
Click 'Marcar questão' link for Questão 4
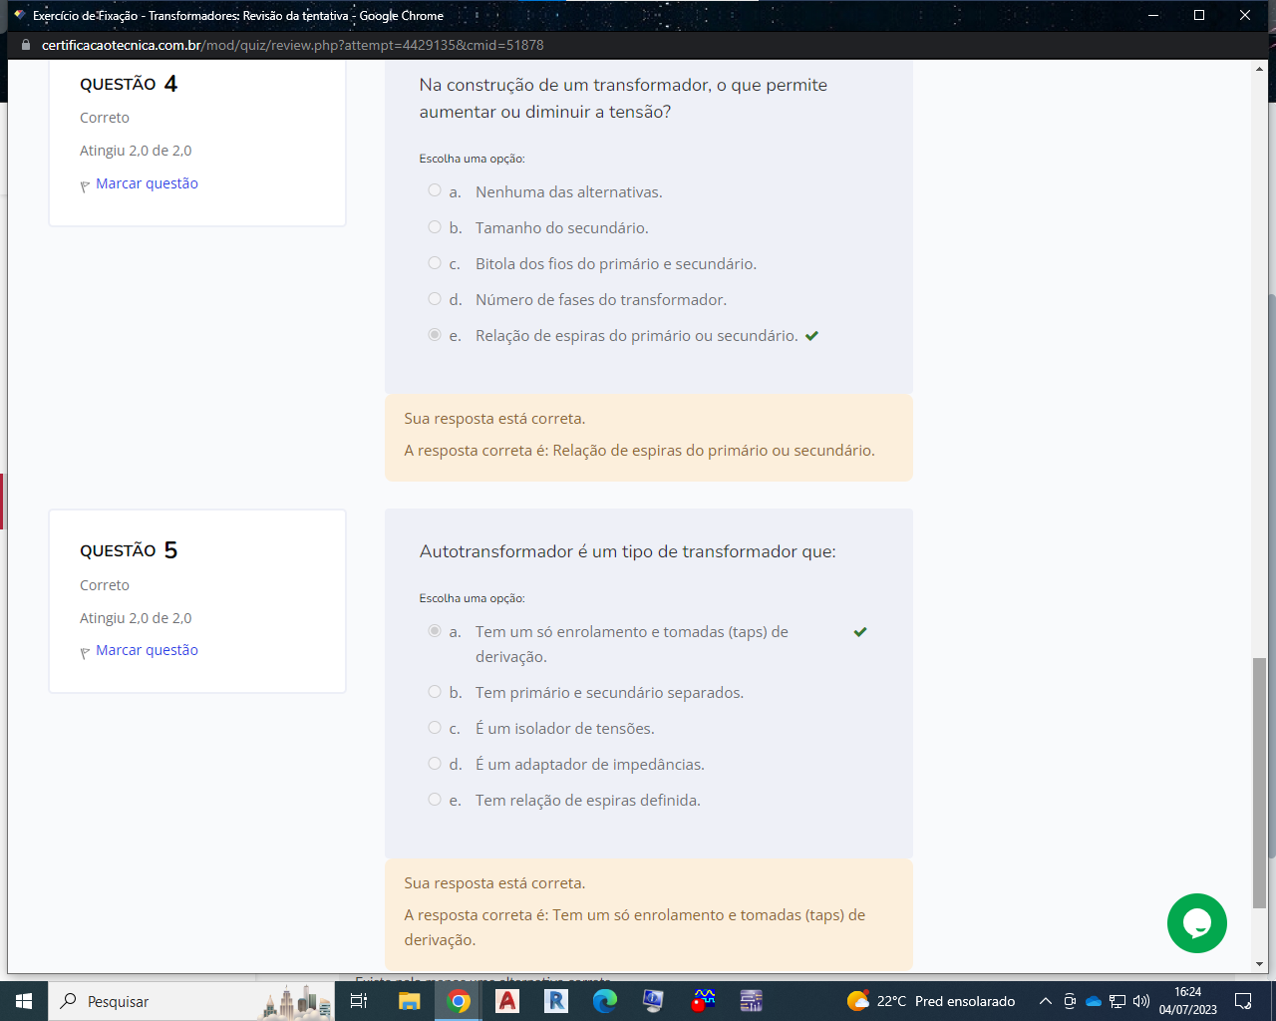click(147, 183)
